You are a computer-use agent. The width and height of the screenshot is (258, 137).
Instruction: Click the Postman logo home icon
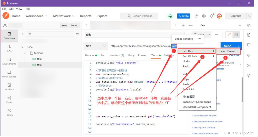[6, 16]
